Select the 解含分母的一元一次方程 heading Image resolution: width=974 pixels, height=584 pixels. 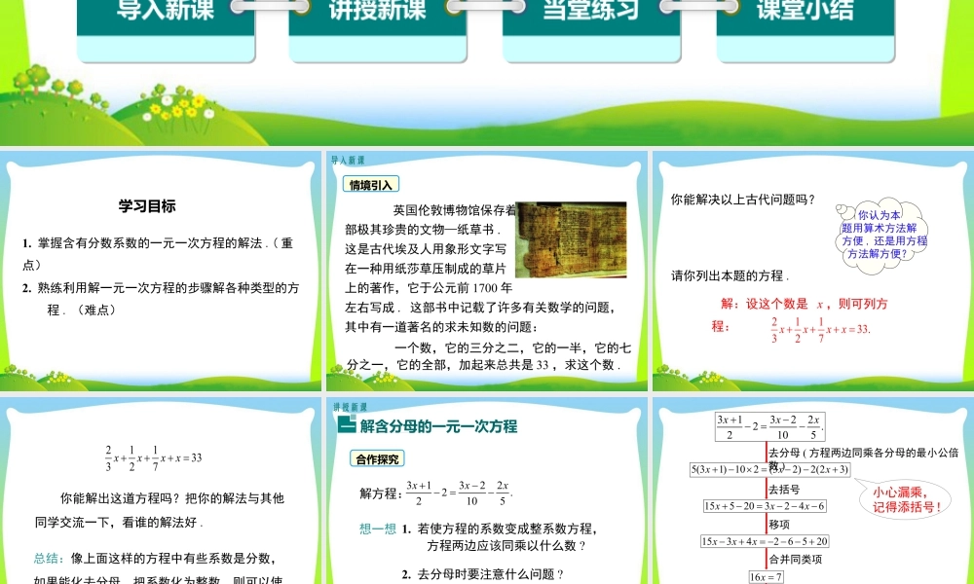[x=437, y=426]
